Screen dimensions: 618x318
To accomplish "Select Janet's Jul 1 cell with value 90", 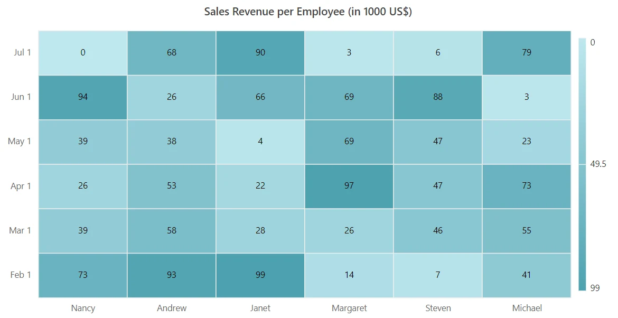I will pyautogui.click(x=260, y=53).
